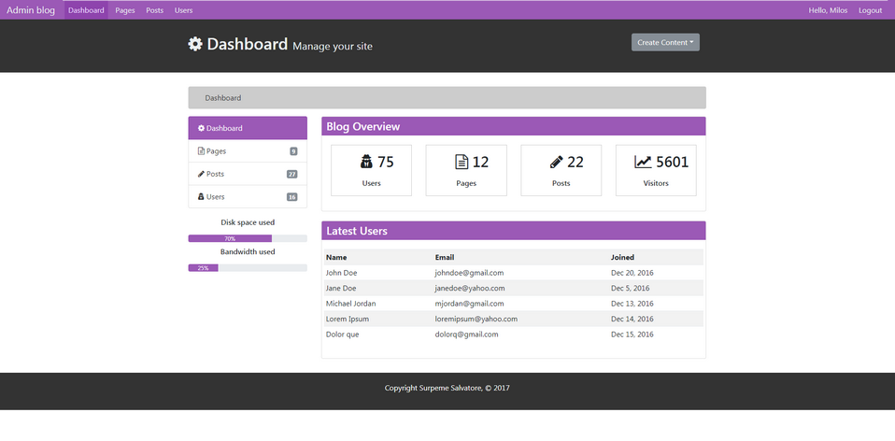Click the loremipsum@yahoo.com email
The width and height of the screenshot is (895, 441).
point(476,319)
